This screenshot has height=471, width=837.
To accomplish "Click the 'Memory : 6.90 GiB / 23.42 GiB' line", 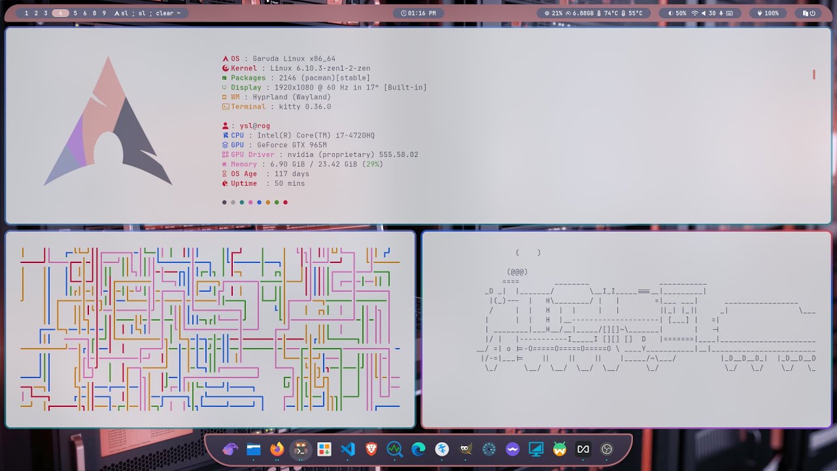I will [303, 164].
